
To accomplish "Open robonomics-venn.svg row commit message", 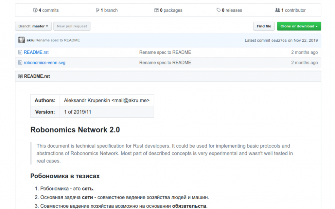I will (x=165, y=63).
